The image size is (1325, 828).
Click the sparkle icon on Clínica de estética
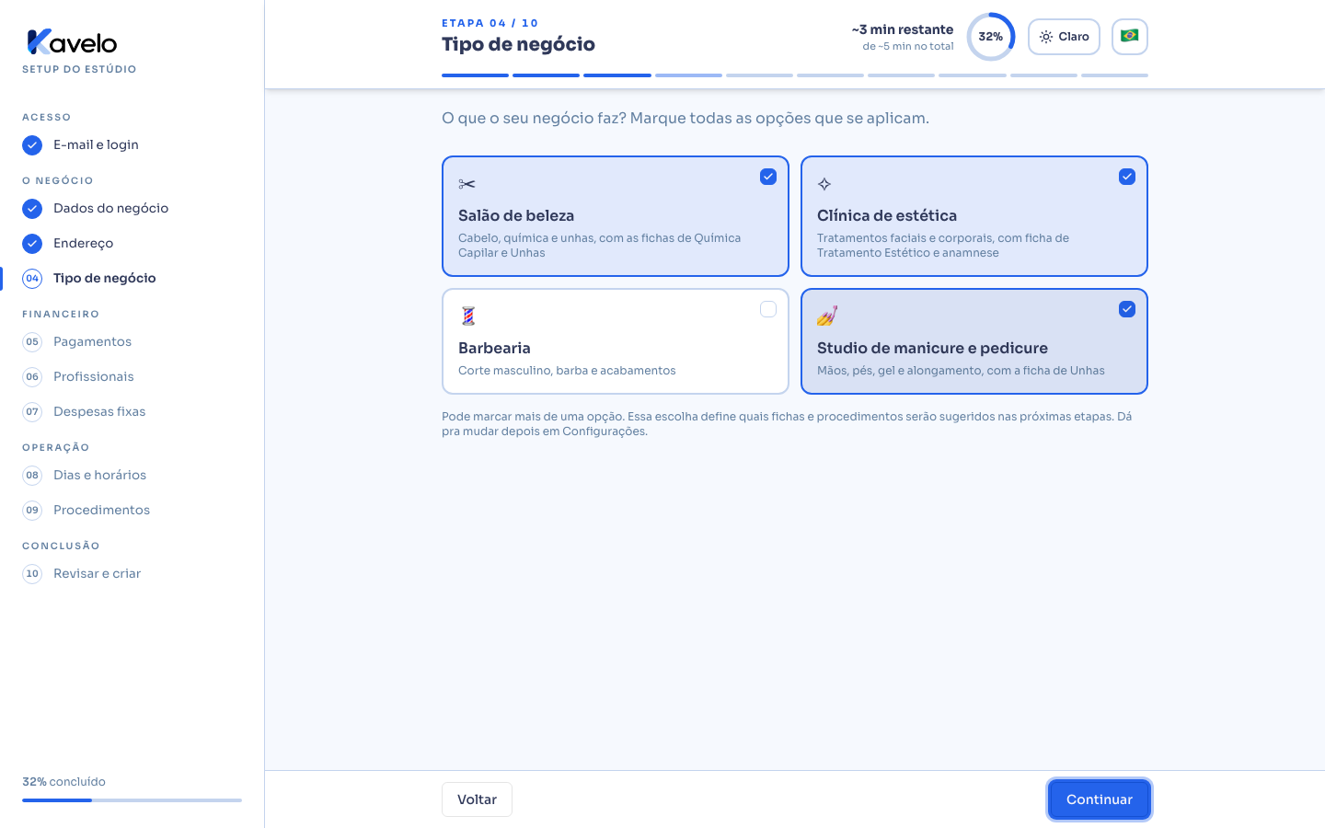pos(824,184)
